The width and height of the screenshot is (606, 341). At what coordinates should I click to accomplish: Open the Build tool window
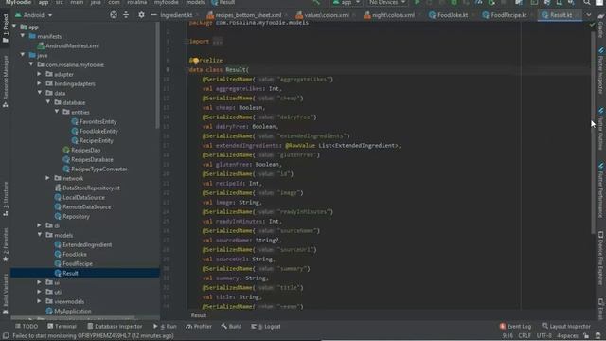click(x=231, y=326)
